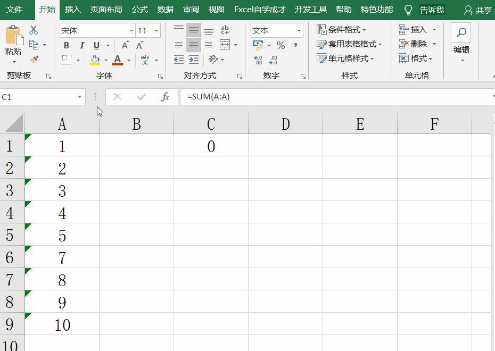The width and height of the screenshot is (495, 351).
Task: Apply red font color A
Action: pyautogui.click(x=118, y=60)
